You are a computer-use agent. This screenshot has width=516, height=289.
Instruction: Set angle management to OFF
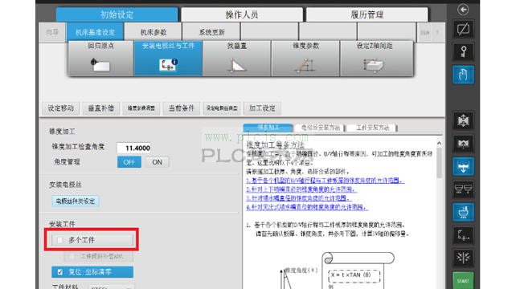[x=129, y=162]
